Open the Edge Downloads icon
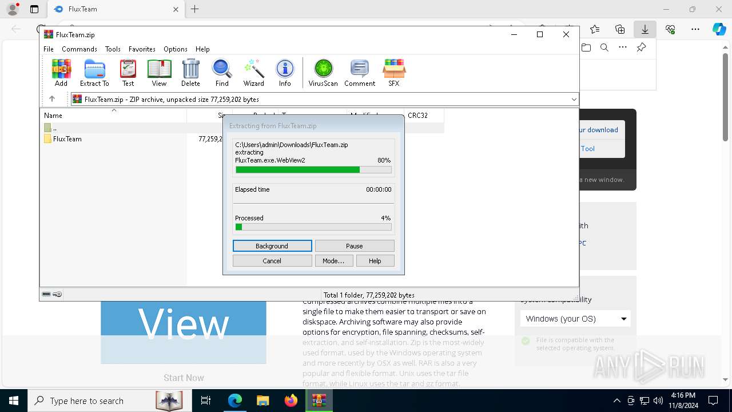The height and width of the screenshot is (412, 732). (645, 29)
